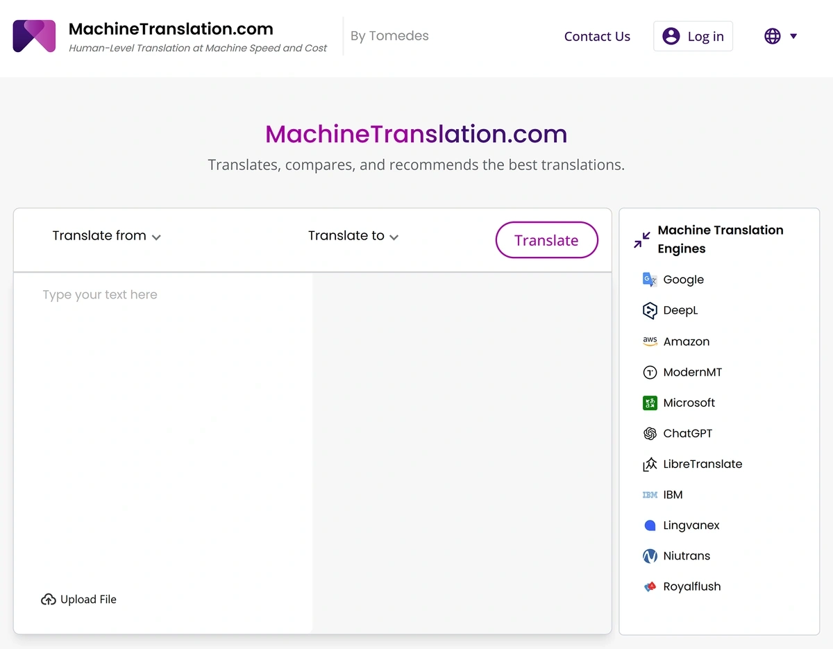Click 'Human-Level Translation at Machine Speed' tagline
Screen dimensions: 833x649
[x=198, y=49]
